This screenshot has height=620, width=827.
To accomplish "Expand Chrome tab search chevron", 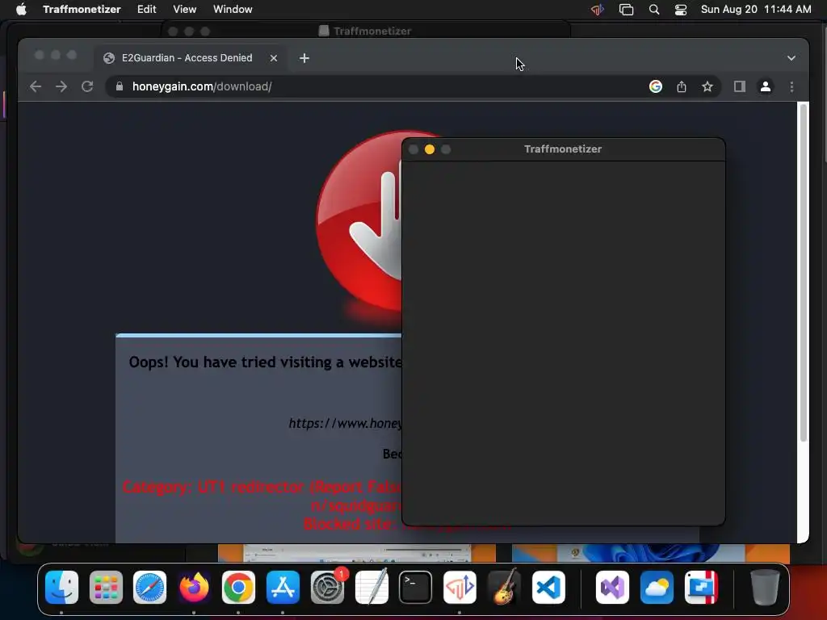I will click(x=791, y=58).
